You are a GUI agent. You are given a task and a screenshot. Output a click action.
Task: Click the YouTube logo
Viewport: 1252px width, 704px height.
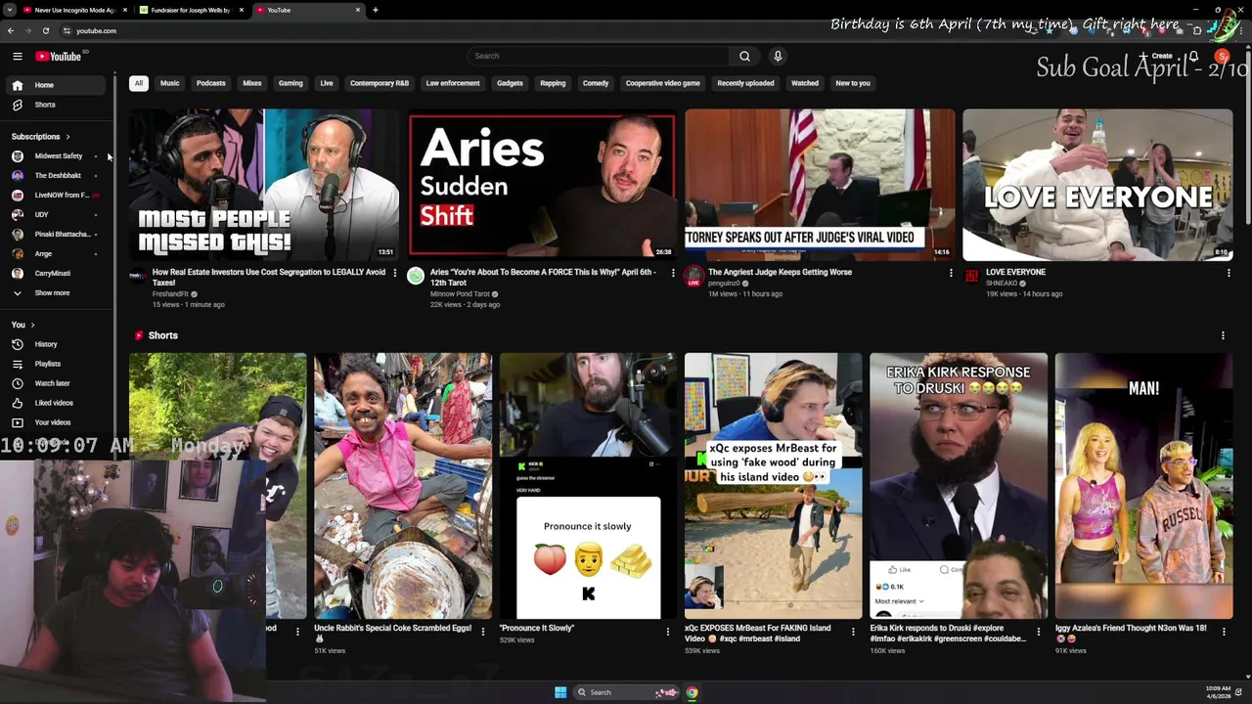coord(59,57)
